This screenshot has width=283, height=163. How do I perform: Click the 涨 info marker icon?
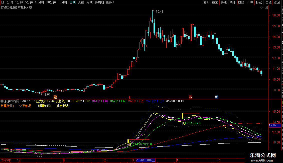[x=190, y=97]
